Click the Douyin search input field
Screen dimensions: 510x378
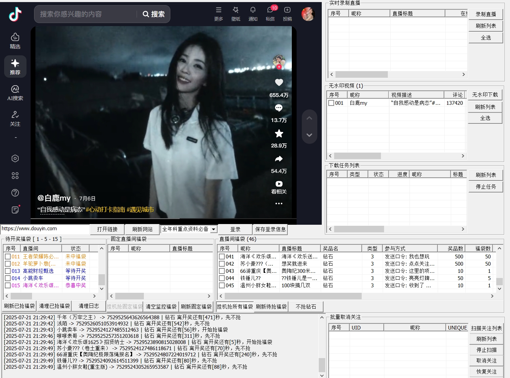[x=86, y=14]
